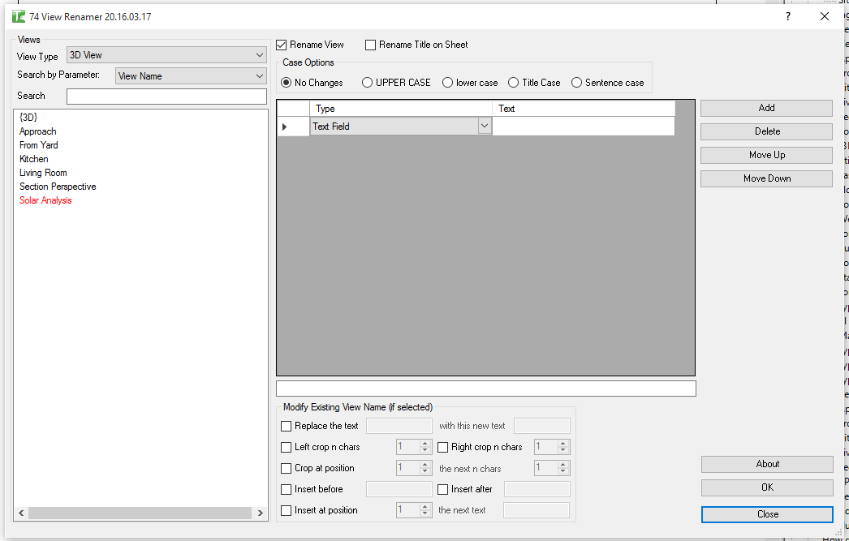This screenshot has height=541, width=849.
Task: Select the Kitchen view
Action: 33,158
